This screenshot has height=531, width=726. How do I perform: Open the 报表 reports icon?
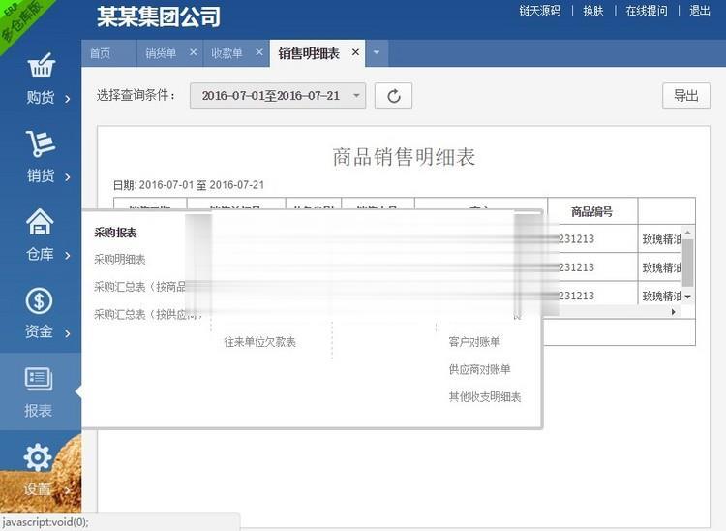tap(39, 379)
